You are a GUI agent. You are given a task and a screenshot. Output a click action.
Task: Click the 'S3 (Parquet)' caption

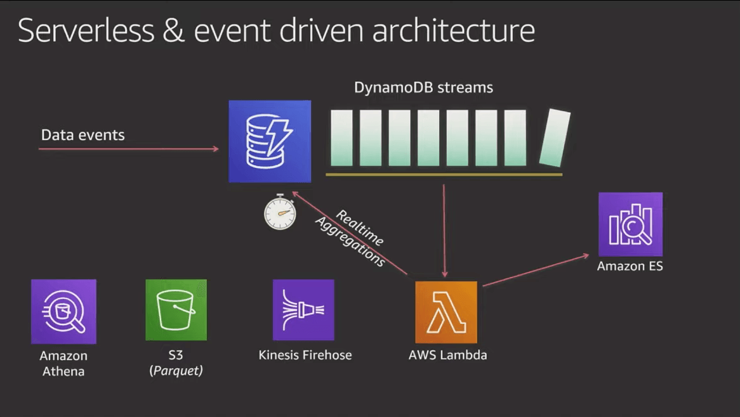176,362
